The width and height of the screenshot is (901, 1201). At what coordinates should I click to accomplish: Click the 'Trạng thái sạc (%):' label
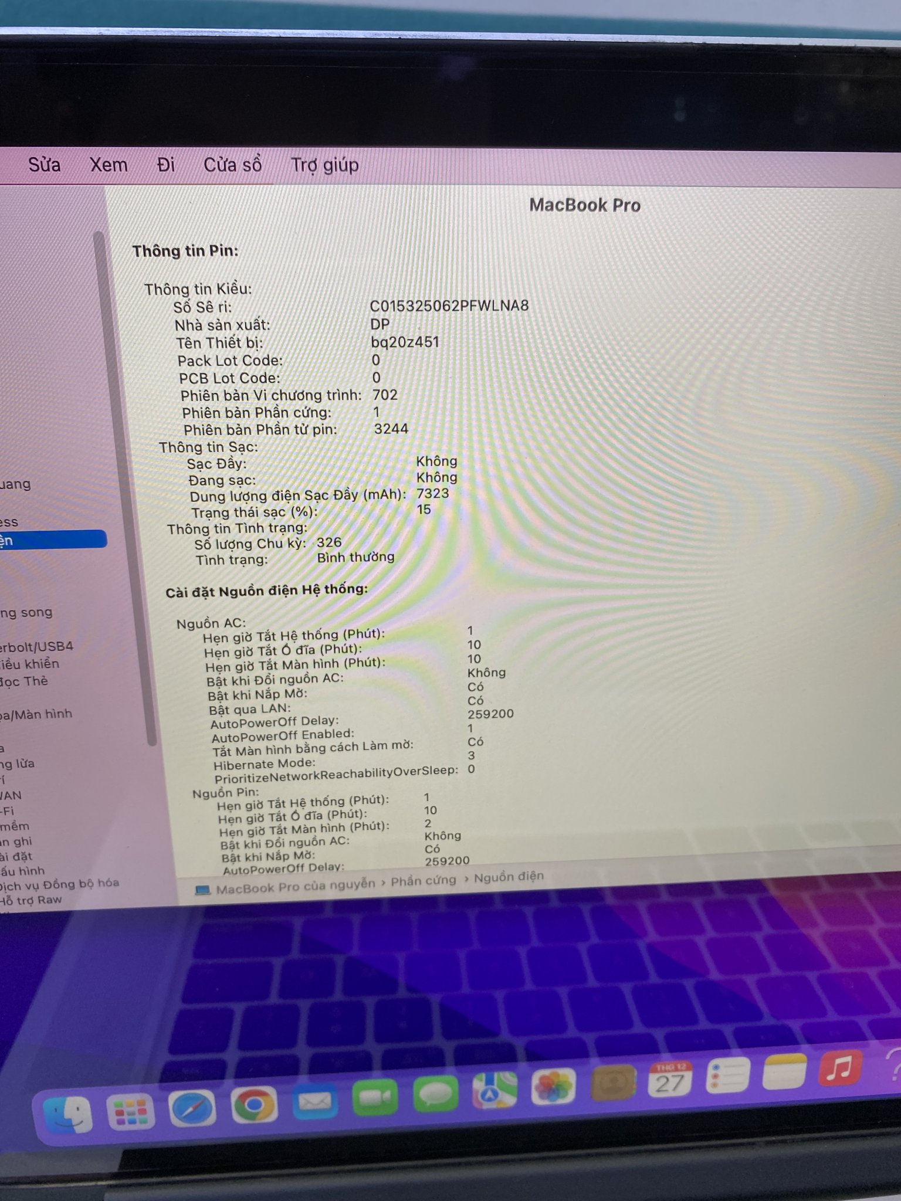(x=255, y=512)
